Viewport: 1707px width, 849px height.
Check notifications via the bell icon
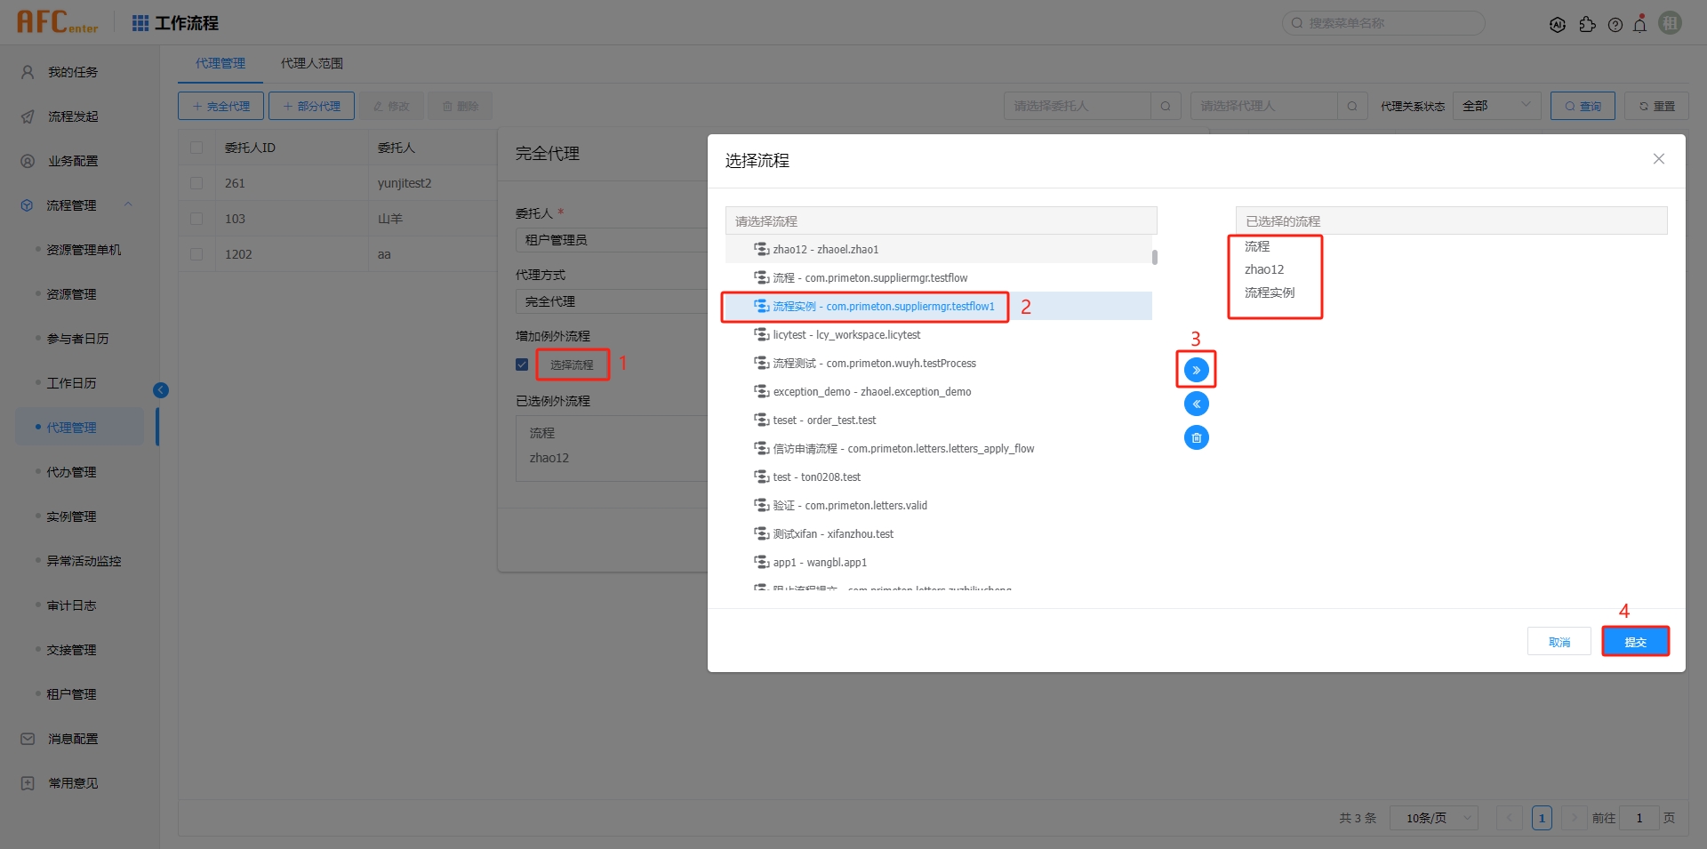tap(1640, 24)
